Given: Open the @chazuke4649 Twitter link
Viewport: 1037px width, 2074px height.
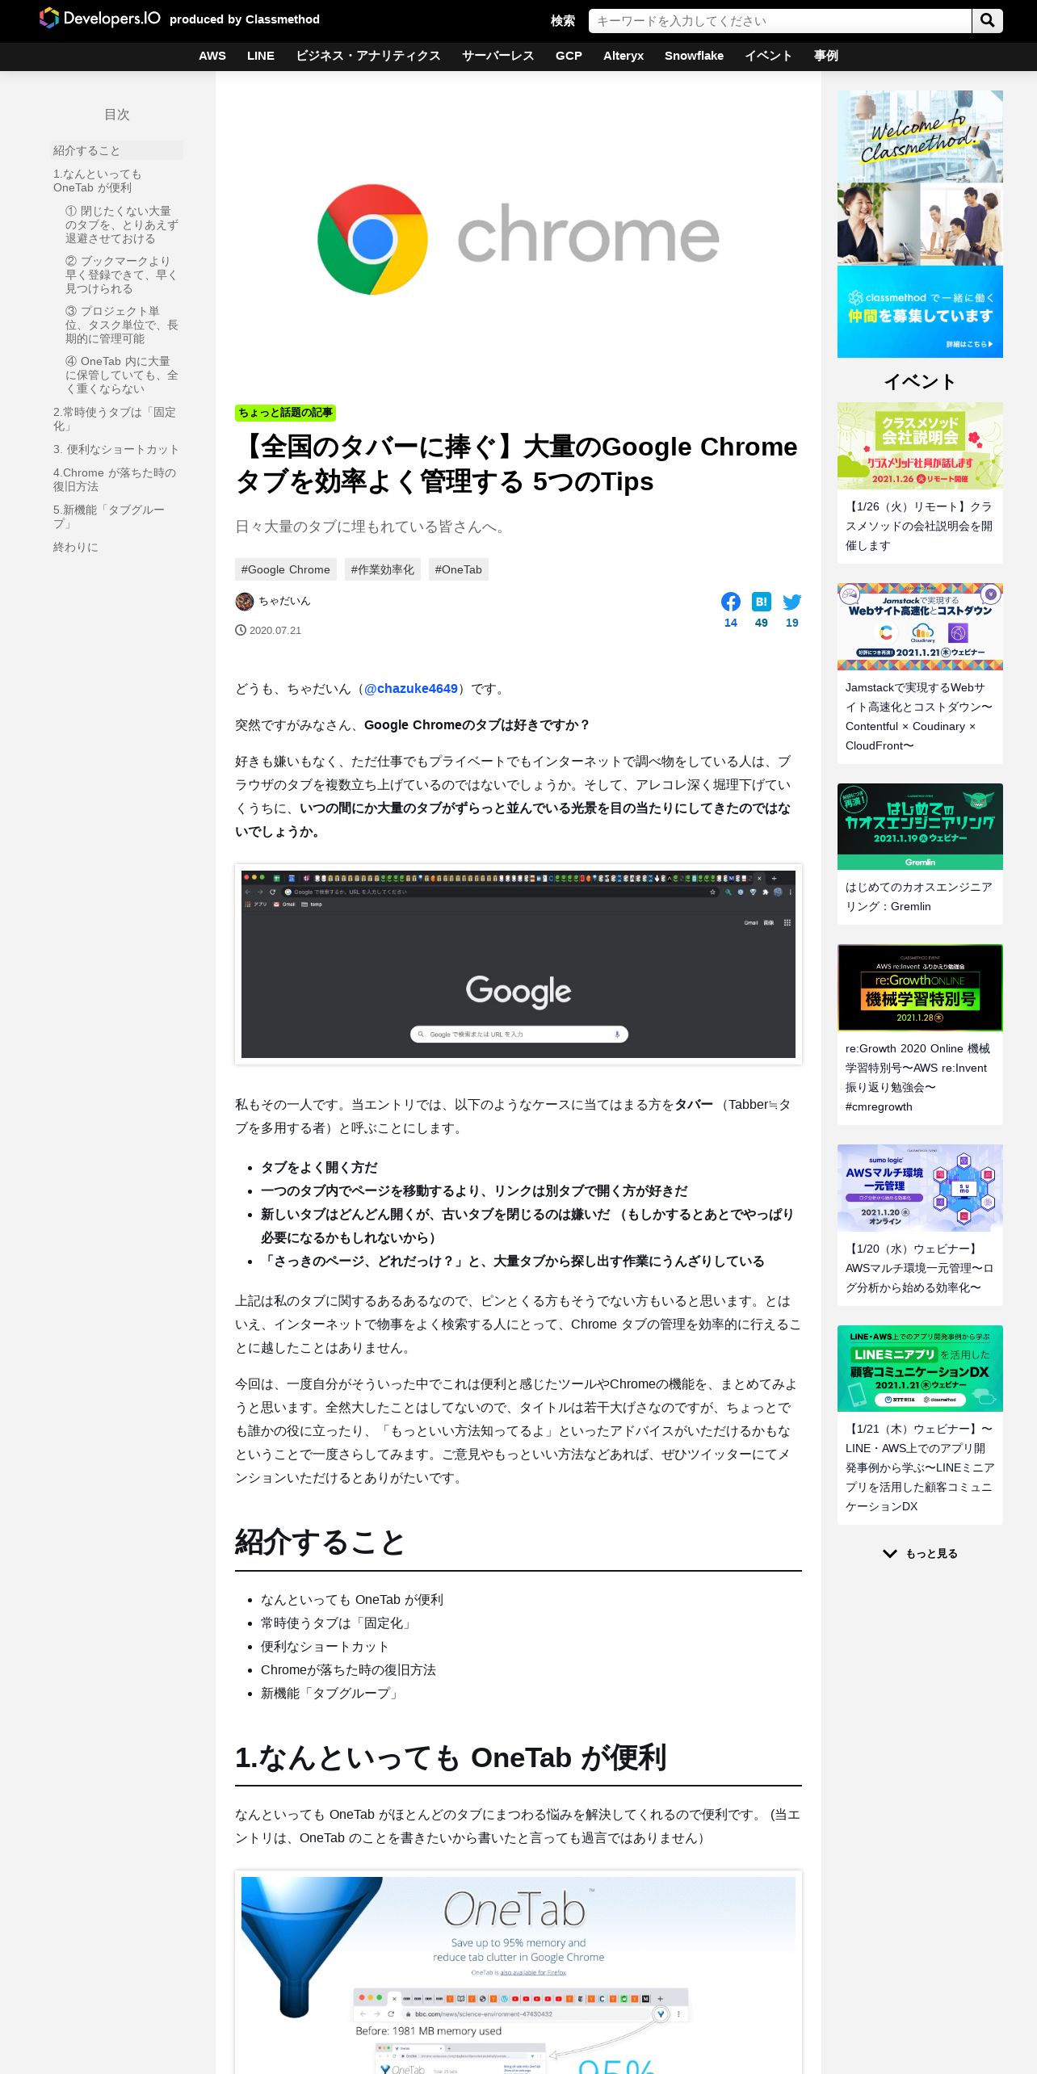Looking at the screenshot, I should pyautogui.click(x=411, y=689).
